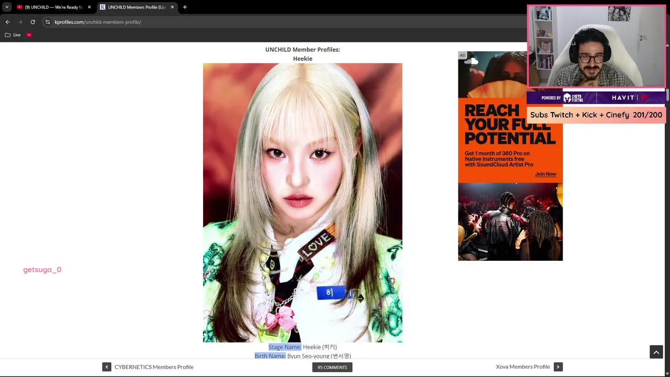Viewport: 670px width, 377px height.
Task: Click Join Now in SoundCloud ad
Action: (x=545, y=174)
